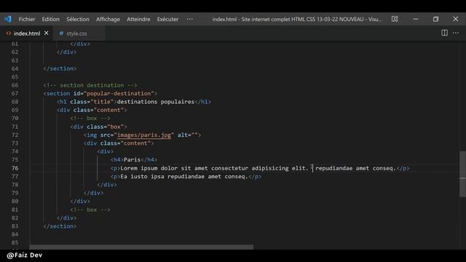Switch to the style.css tab

[x=76, y=33]
